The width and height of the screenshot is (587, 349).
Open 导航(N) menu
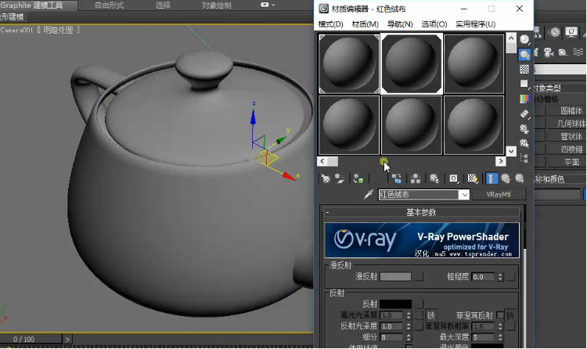coord(400,24)
